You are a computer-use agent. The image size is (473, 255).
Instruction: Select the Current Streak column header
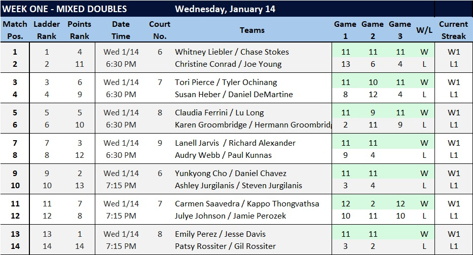coord(453,30)
